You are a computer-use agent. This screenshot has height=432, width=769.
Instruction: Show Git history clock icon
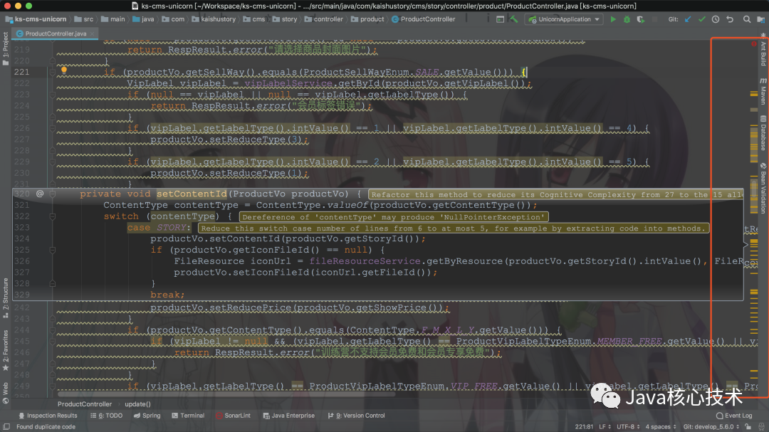click(716, 19)
